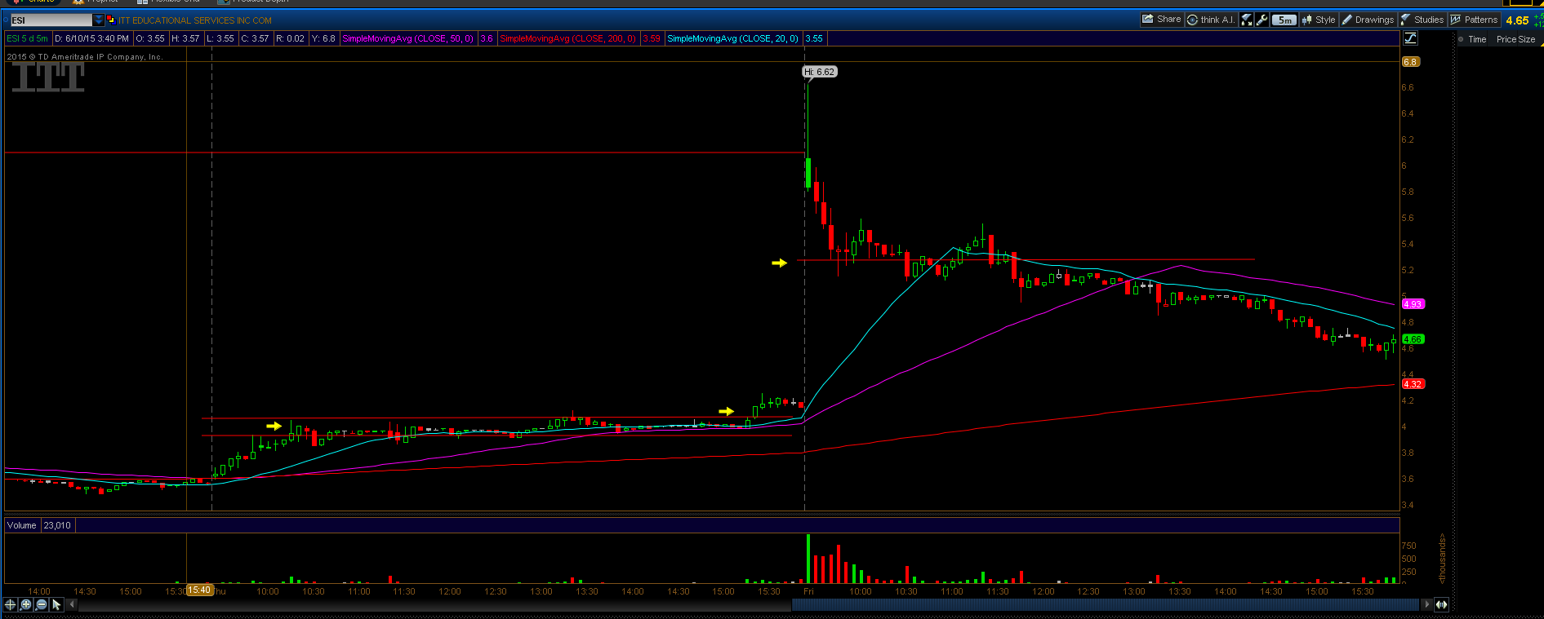The width and height of the screenshot is (1544, 619).
Task: Click the Size column header
Action: (x=1527, y=39)
